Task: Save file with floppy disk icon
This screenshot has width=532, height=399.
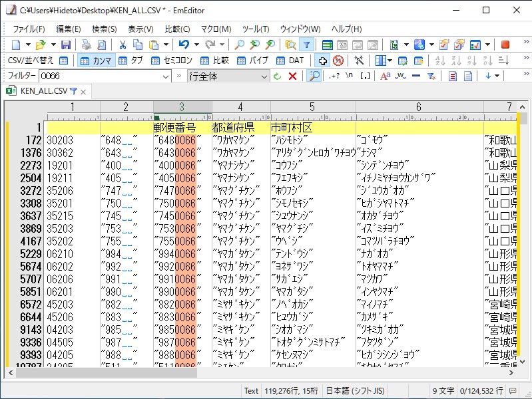Action: coord(65,45)
